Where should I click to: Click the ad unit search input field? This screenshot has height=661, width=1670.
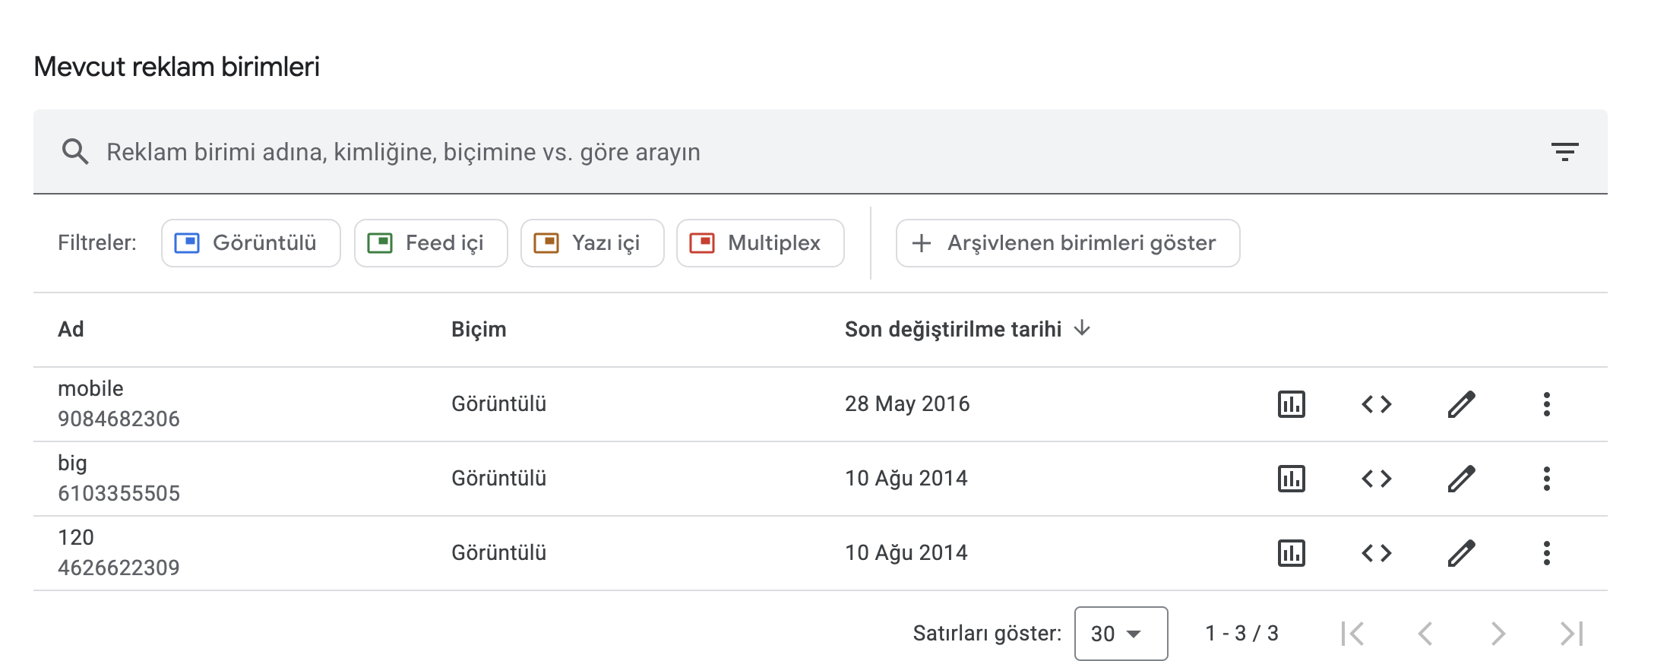(821, 152)
